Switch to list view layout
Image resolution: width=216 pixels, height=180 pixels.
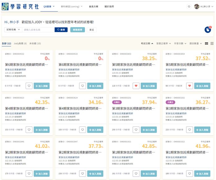pyautogui.click(x=212, y=43)
